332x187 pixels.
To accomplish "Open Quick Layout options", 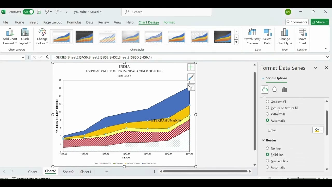I will click(25, 37).
